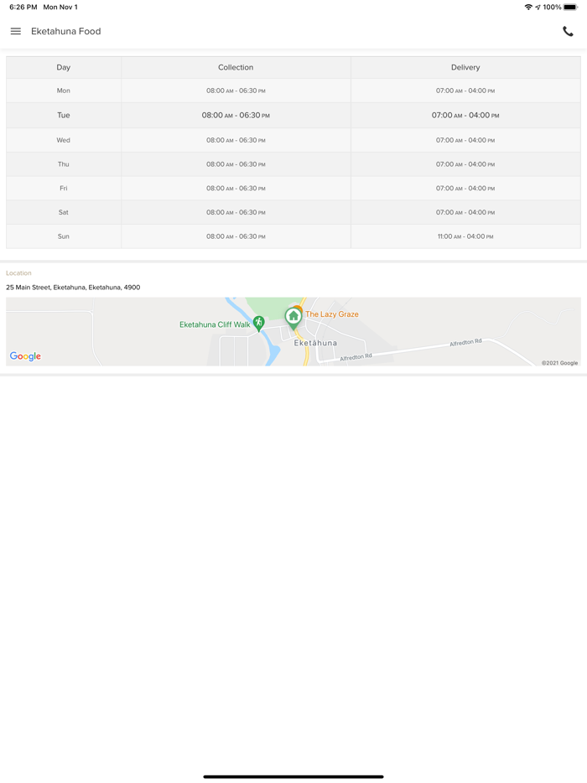
Task: Click the Collection column header
Action: point(236,67)
